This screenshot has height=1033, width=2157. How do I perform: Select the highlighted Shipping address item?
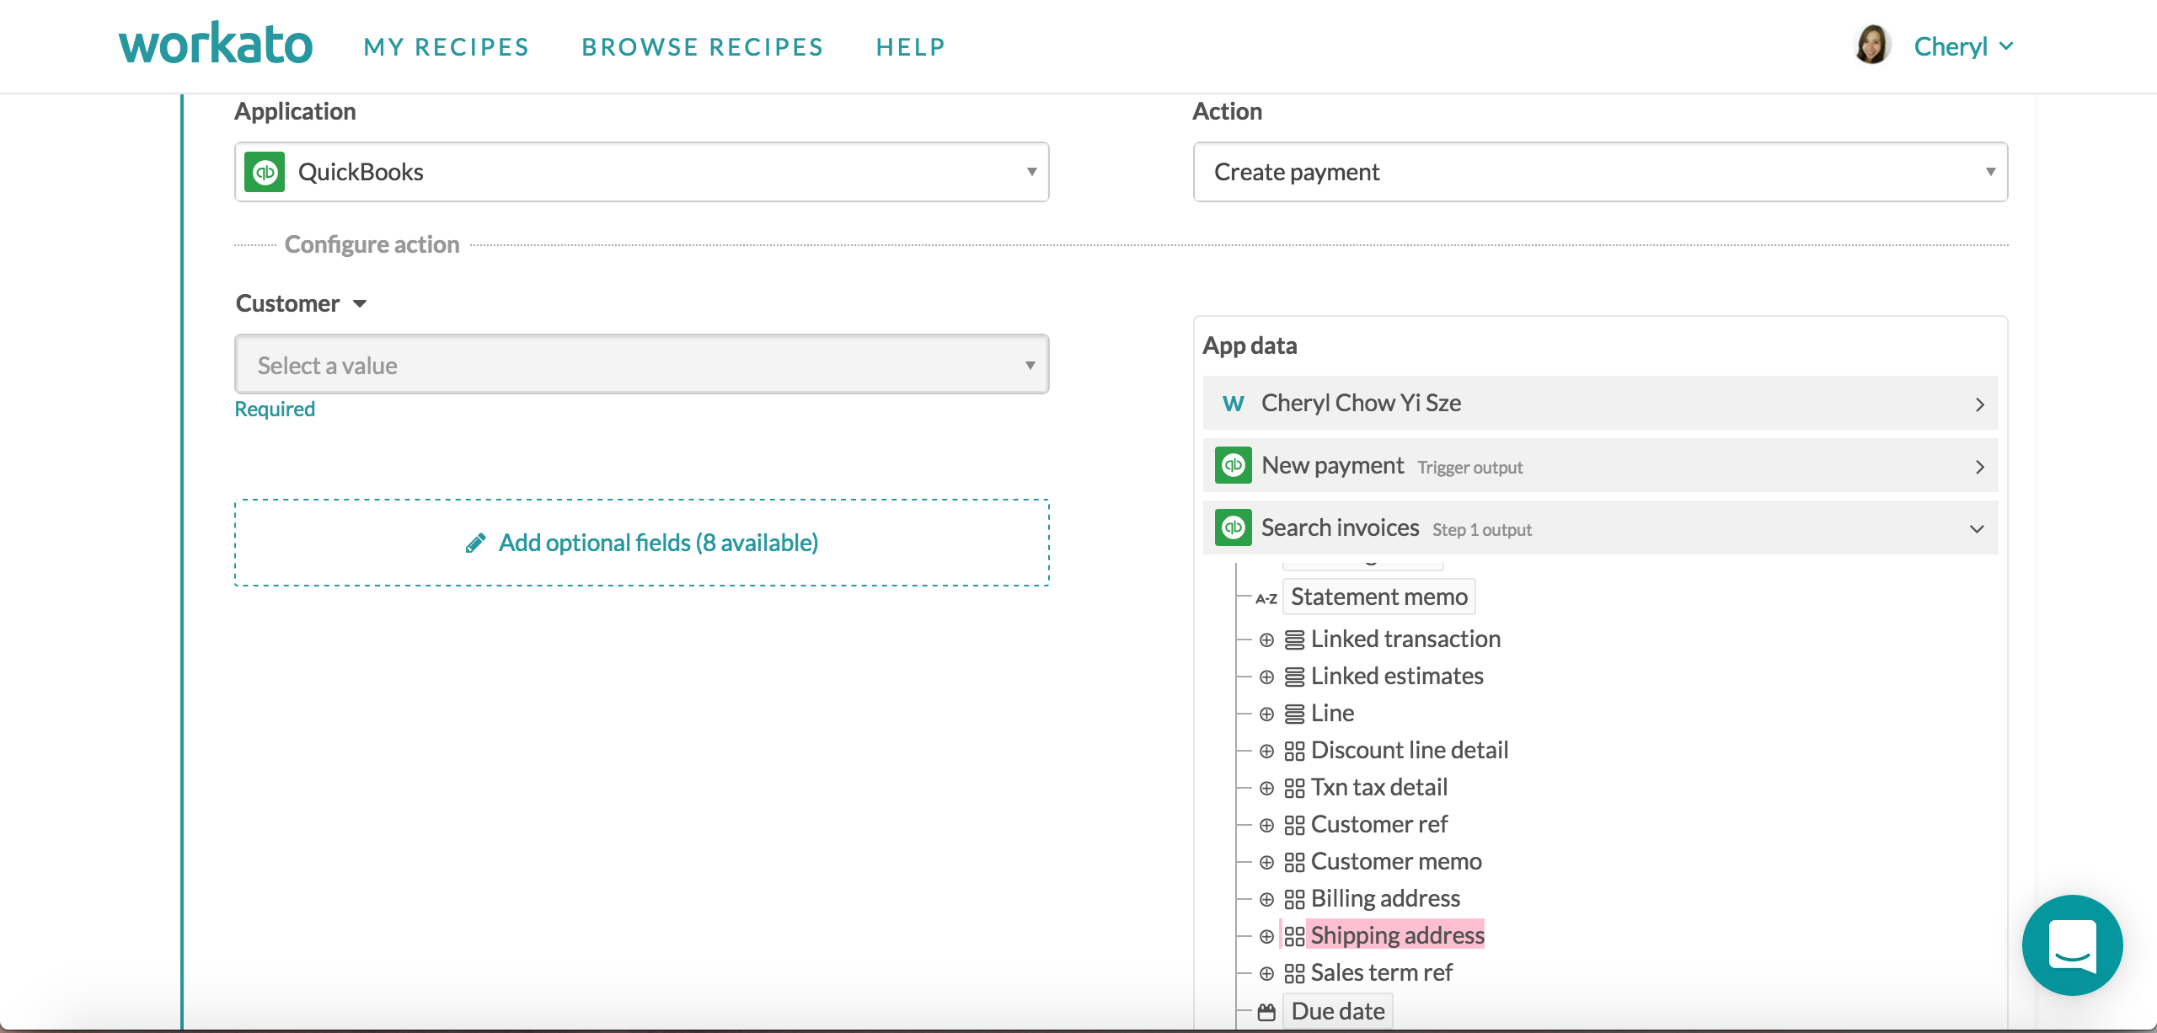(1397, 935)
